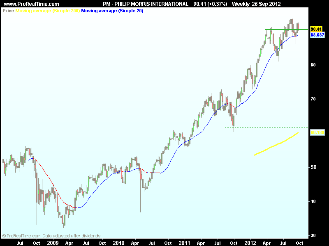
Task: Click the 30 price axis label
Action: tap(313, 235)
